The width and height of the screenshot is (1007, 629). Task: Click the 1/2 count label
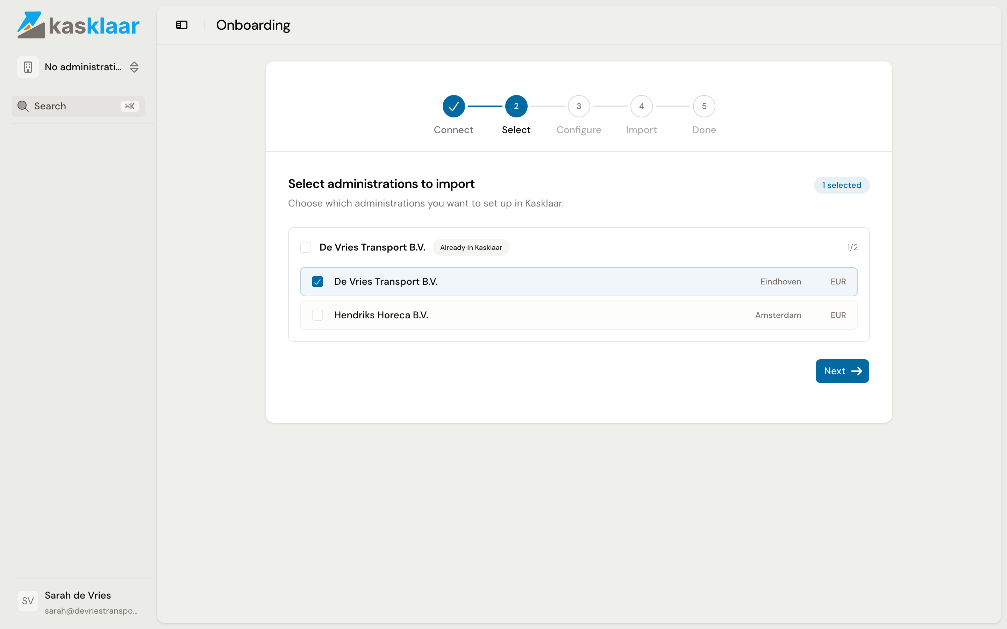[x=852, y=247]
